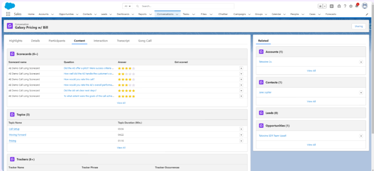Viewport: 374px width, 171px height.
Task: Open 'How would you rate this call?' question
Action: tap(79, 79)
